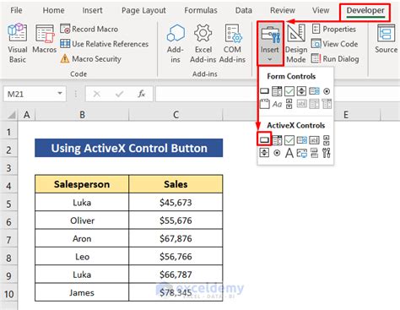Select row 5 header
The image size is (400, 310).
pyautogui.click(x=8, y=204)
